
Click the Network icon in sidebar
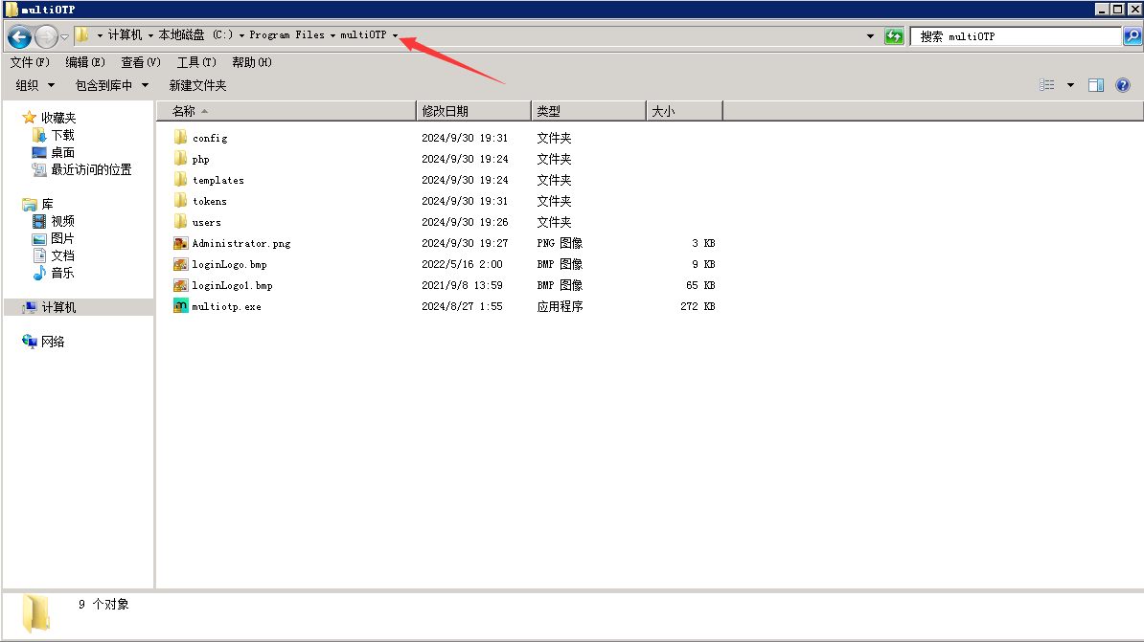click(29, 341)
